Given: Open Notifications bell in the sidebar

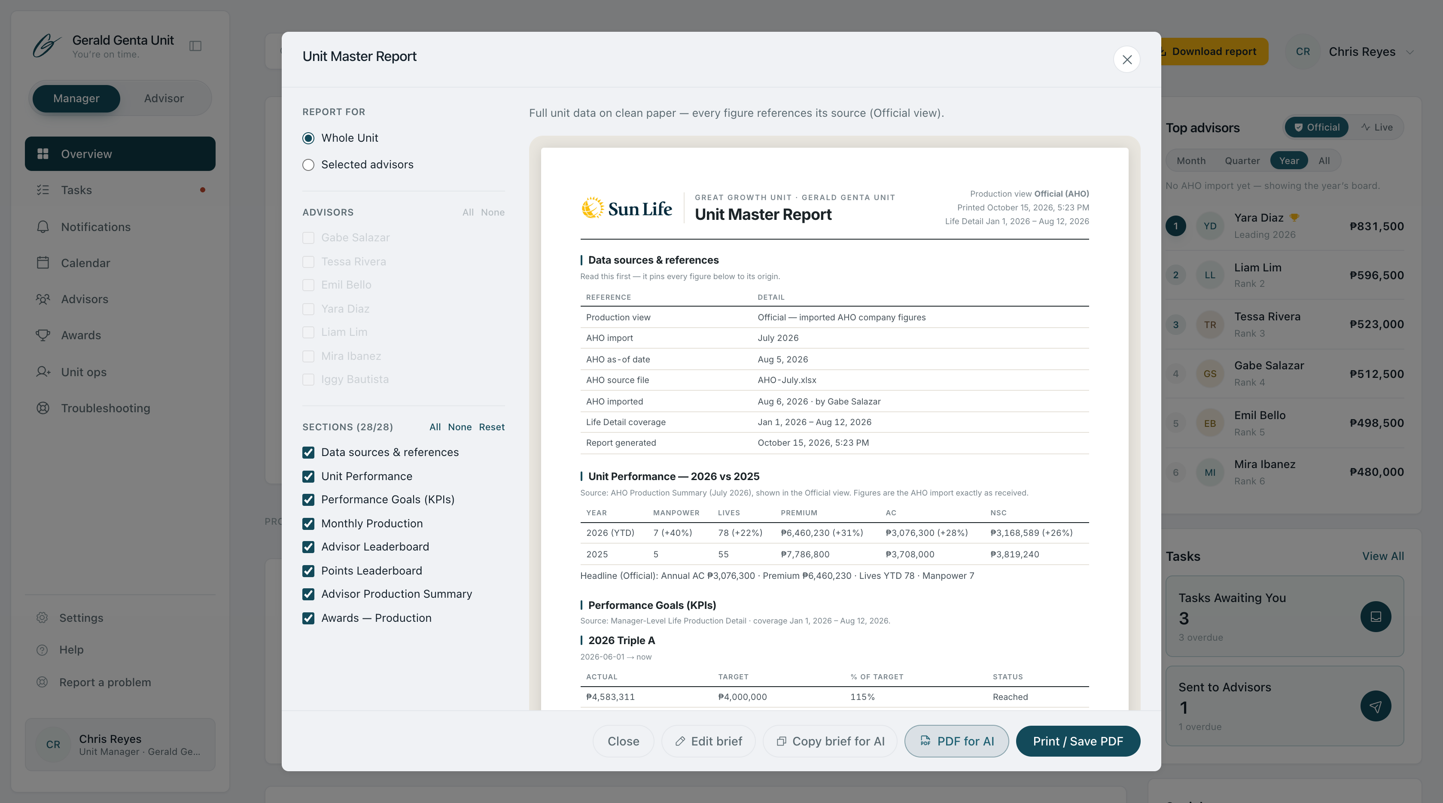Looking at the screenshot, I should click(120, 227).
